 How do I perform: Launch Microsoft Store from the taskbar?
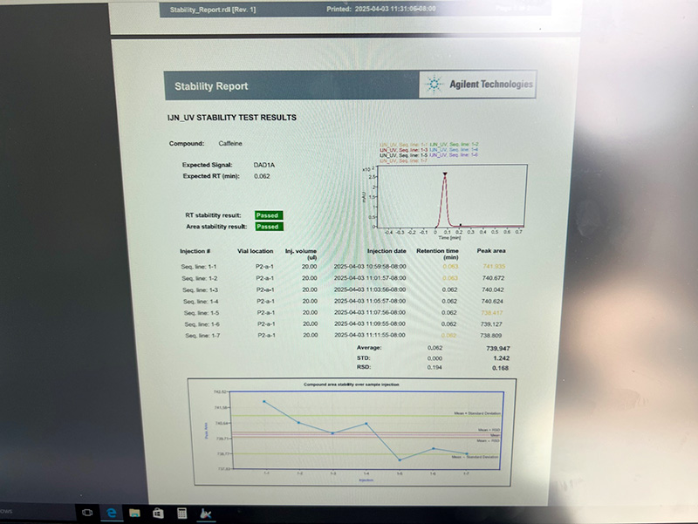(158, 512)
